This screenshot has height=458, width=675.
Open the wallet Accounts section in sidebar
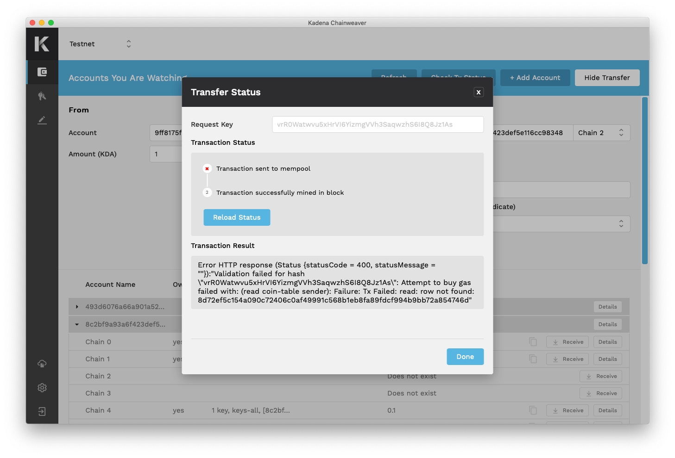[x=42, y=72]
